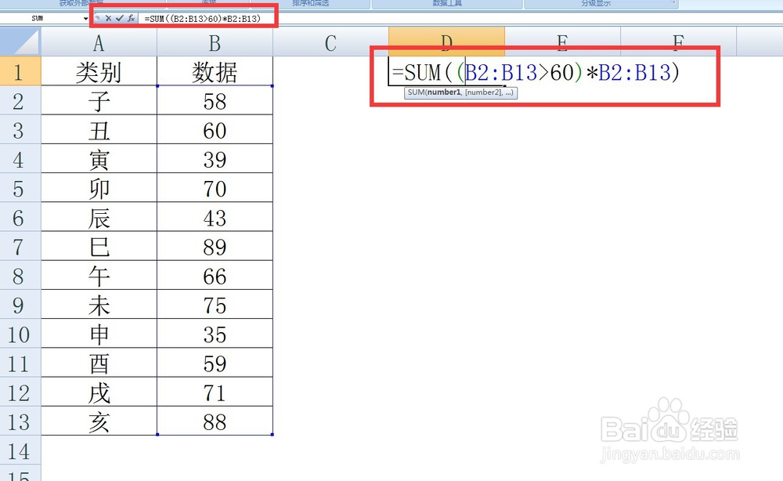Select column C header
The image size is (783, 481).
(330, 42)
